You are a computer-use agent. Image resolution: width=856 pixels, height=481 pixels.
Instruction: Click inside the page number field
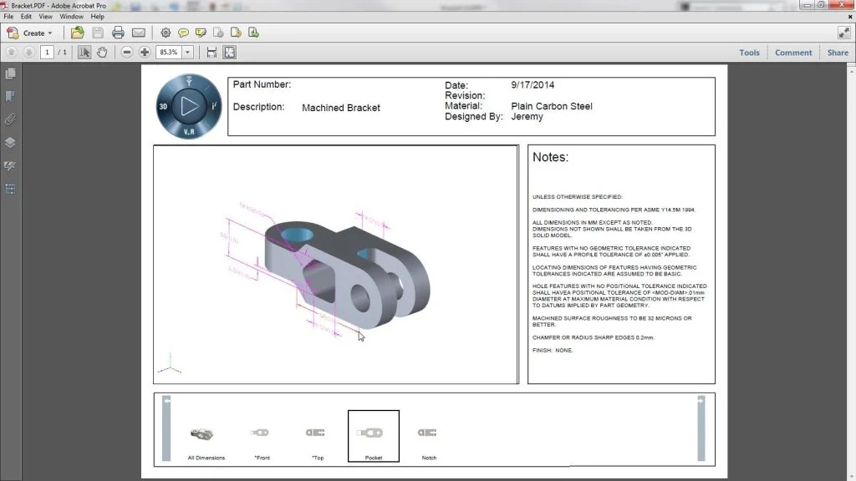pos(48,51)
